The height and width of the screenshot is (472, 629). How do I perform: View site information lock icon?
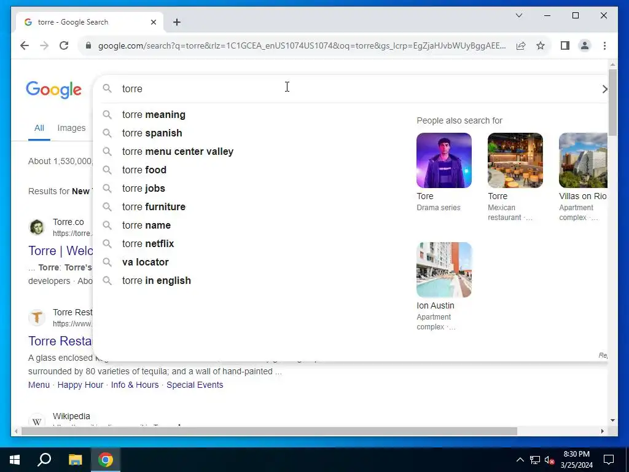tap(88, 45)
